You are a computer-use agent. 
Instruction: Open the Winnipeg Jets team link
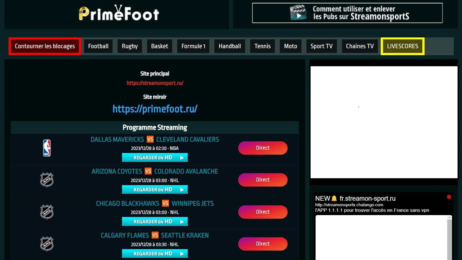click(x=193, y=203)
